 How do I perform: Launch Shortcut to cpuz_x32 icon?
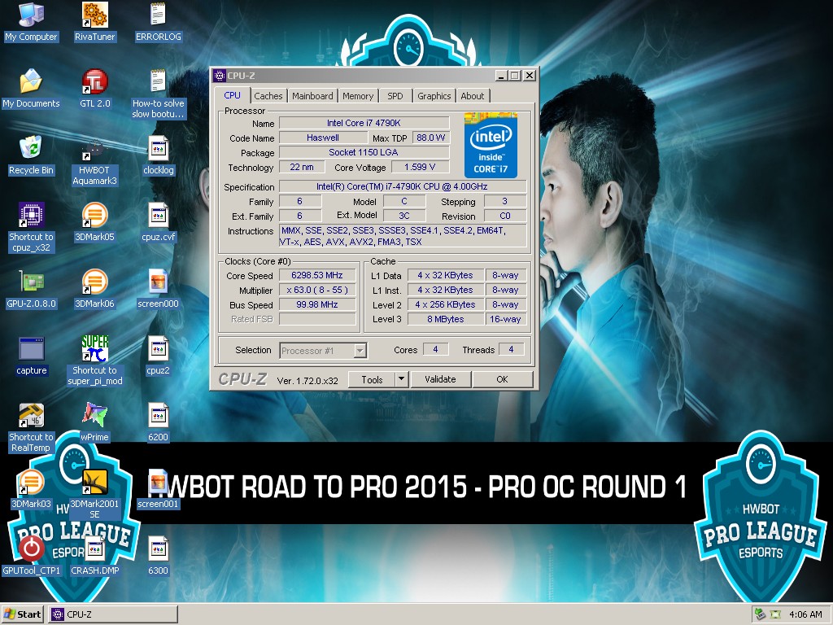click(x=31, y=228)
